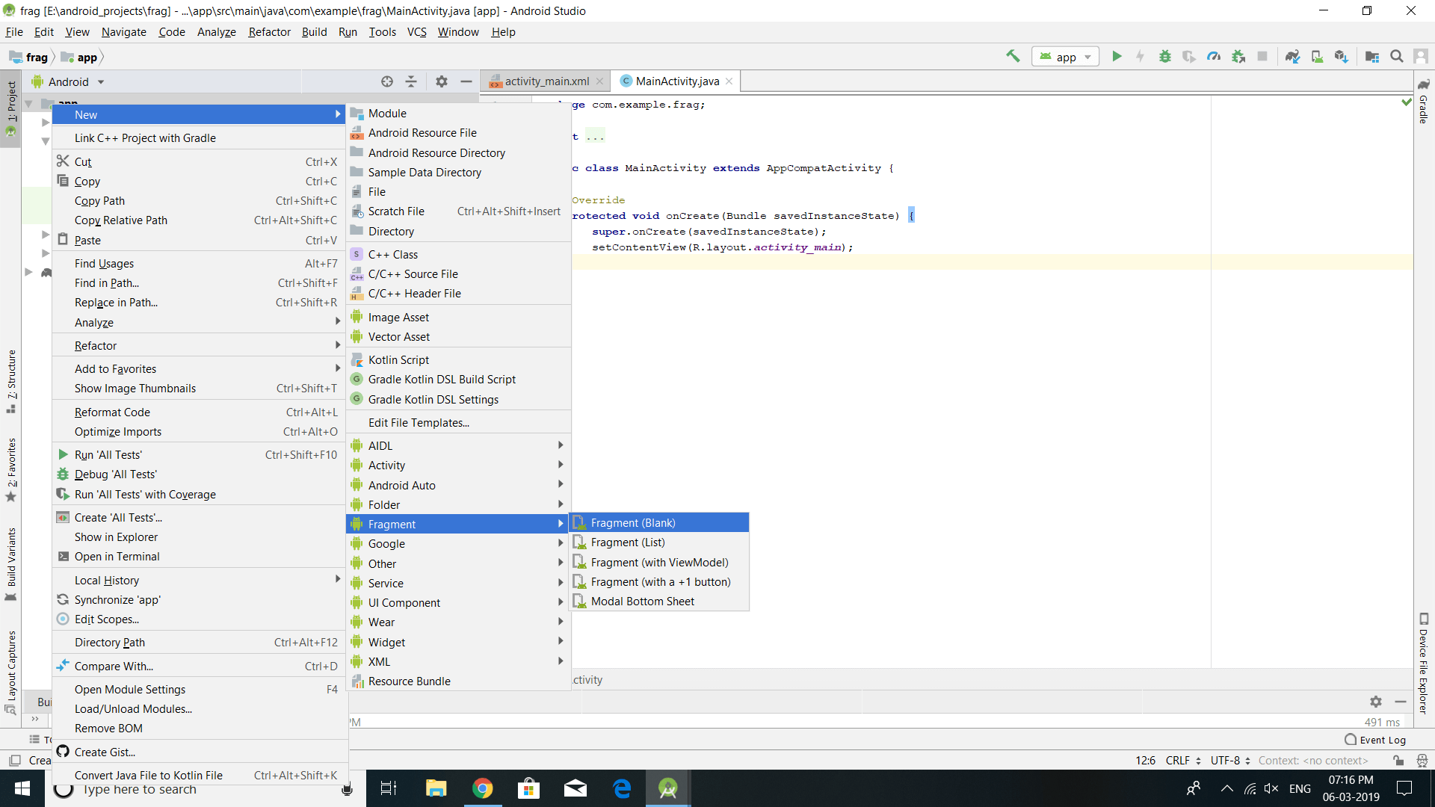Open the Build Variants side tool window

tap(11, 564)
